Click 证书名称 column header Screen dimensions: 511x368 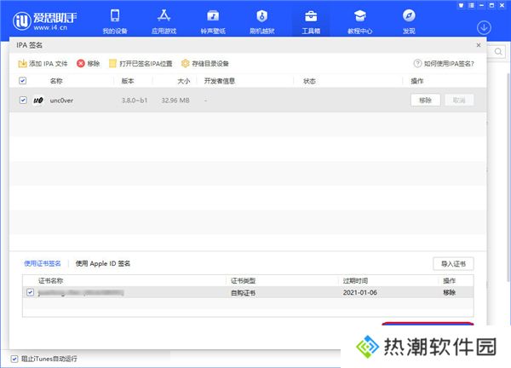50,280
